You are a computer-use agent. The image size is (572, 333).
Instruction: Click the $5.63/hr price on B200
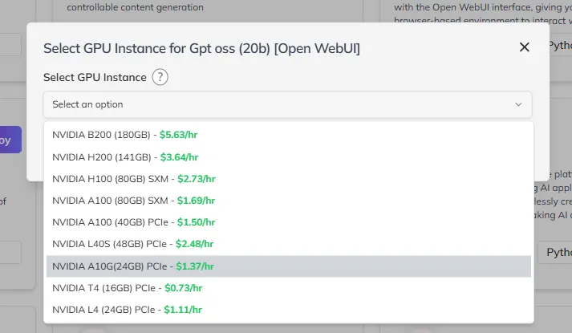pyautogui.click(x=178, y=135)
